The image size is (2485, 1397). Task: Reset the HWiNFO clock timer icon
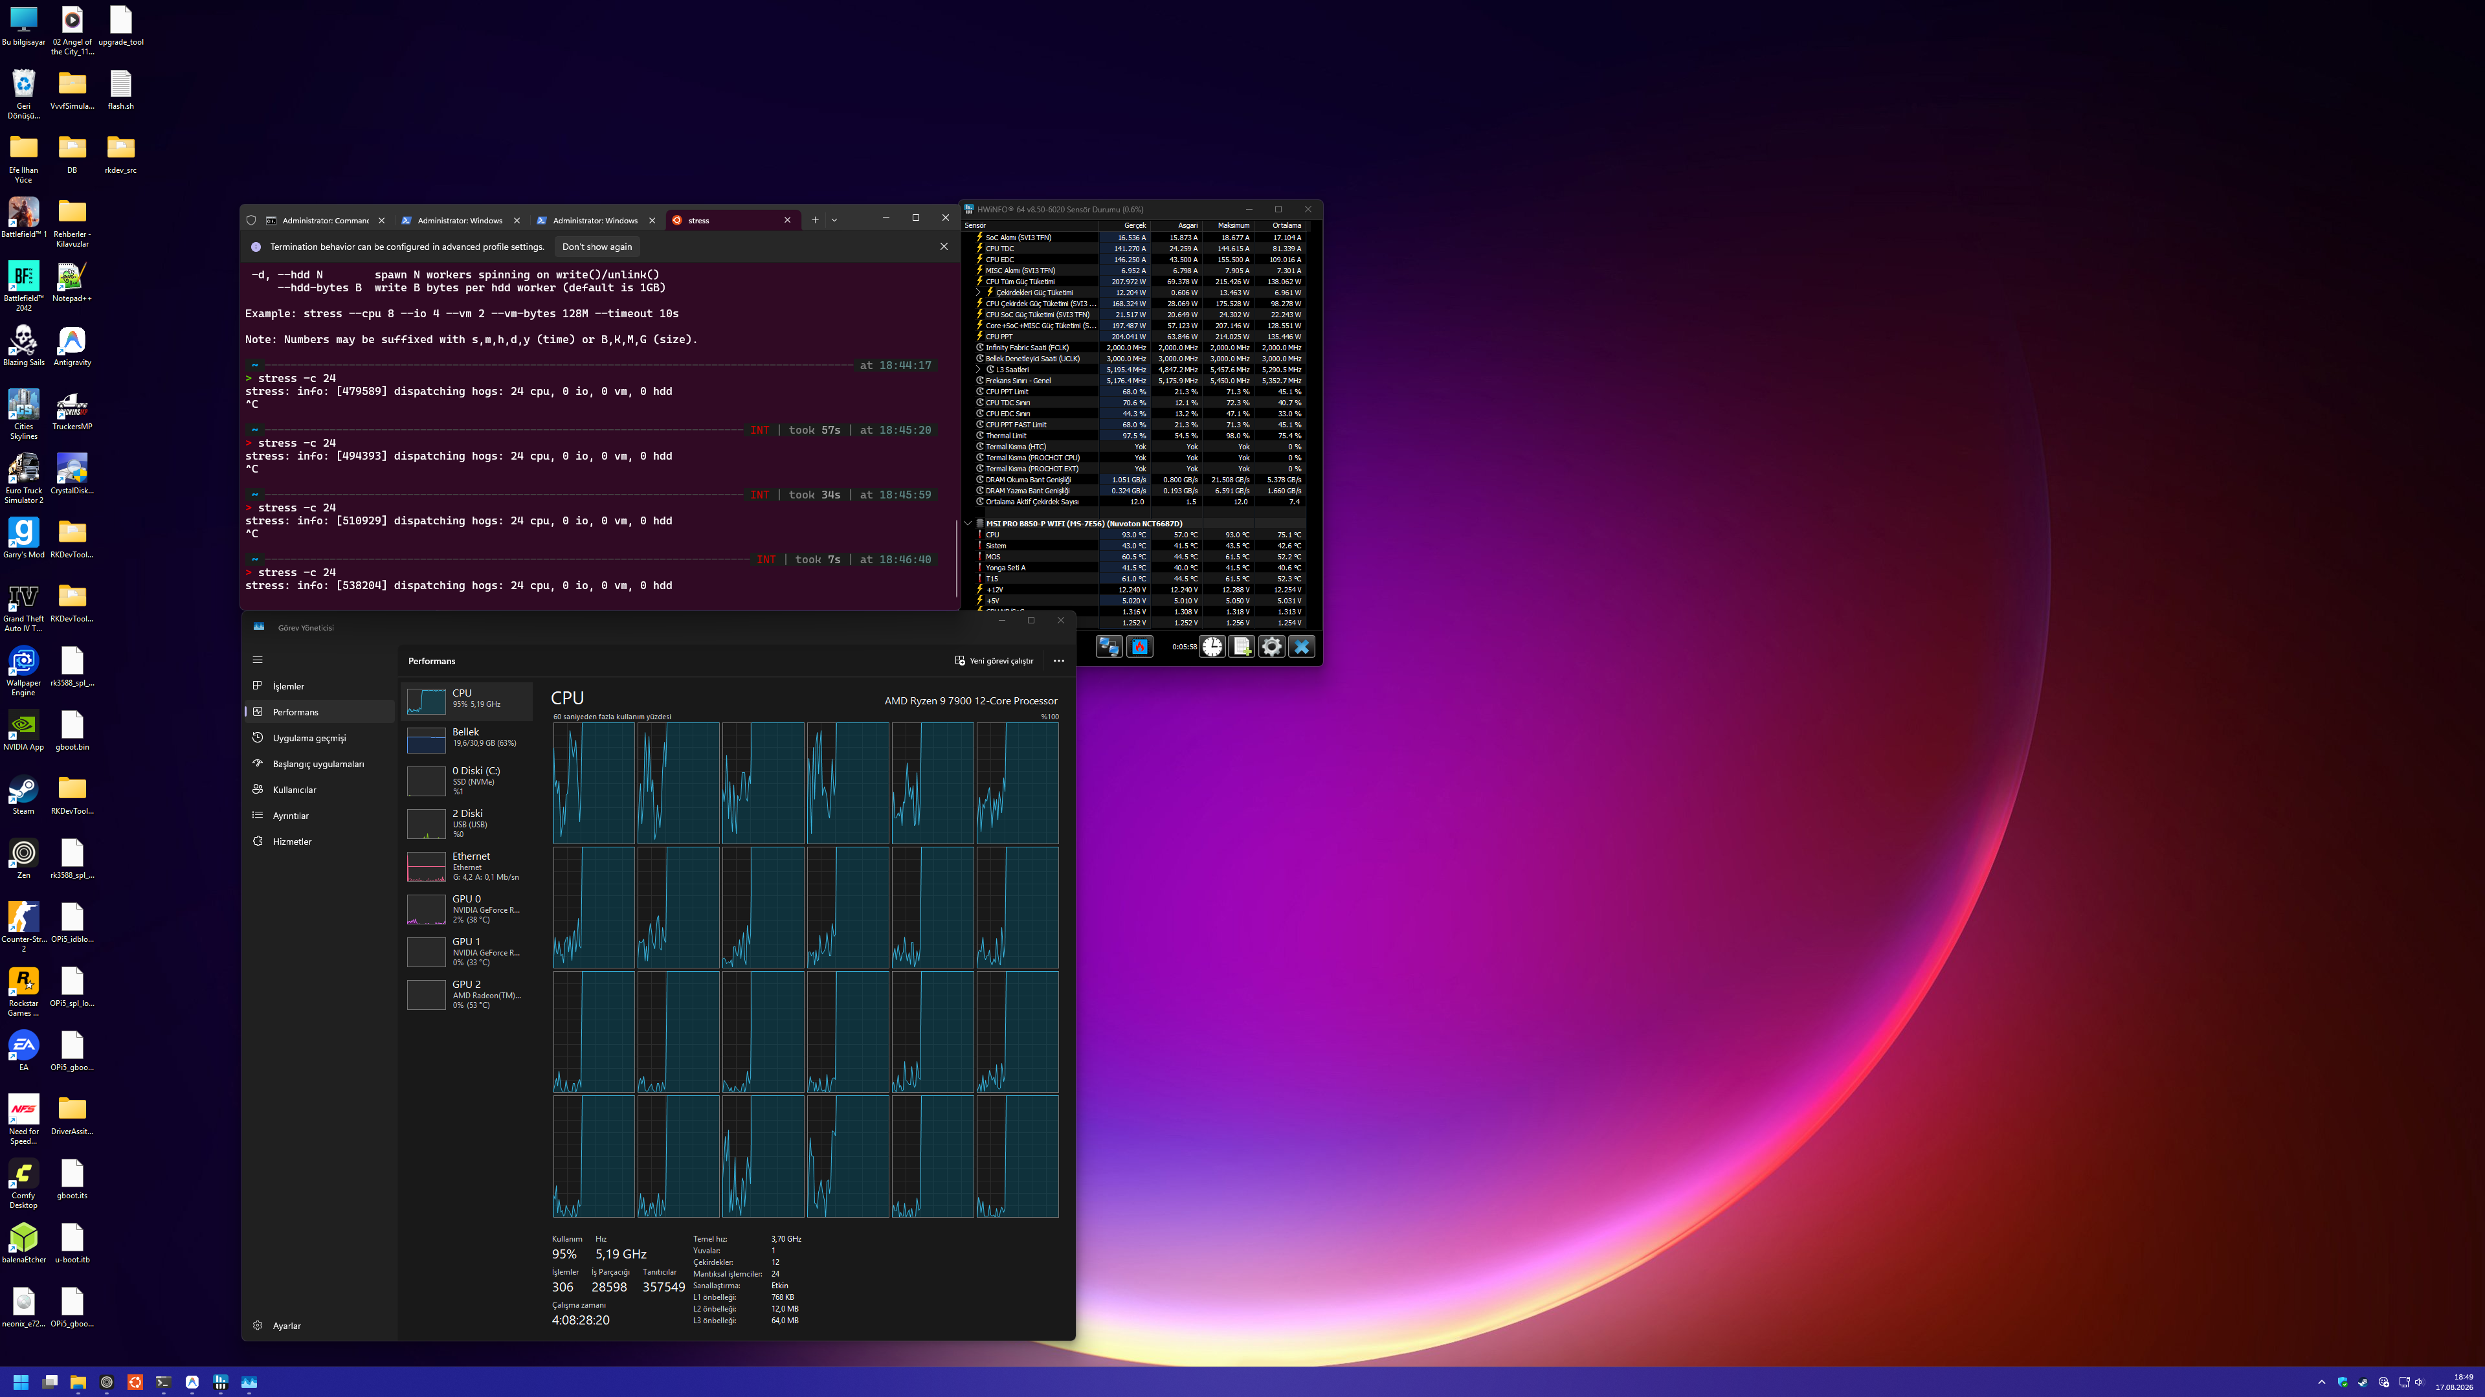[1212, 647]
